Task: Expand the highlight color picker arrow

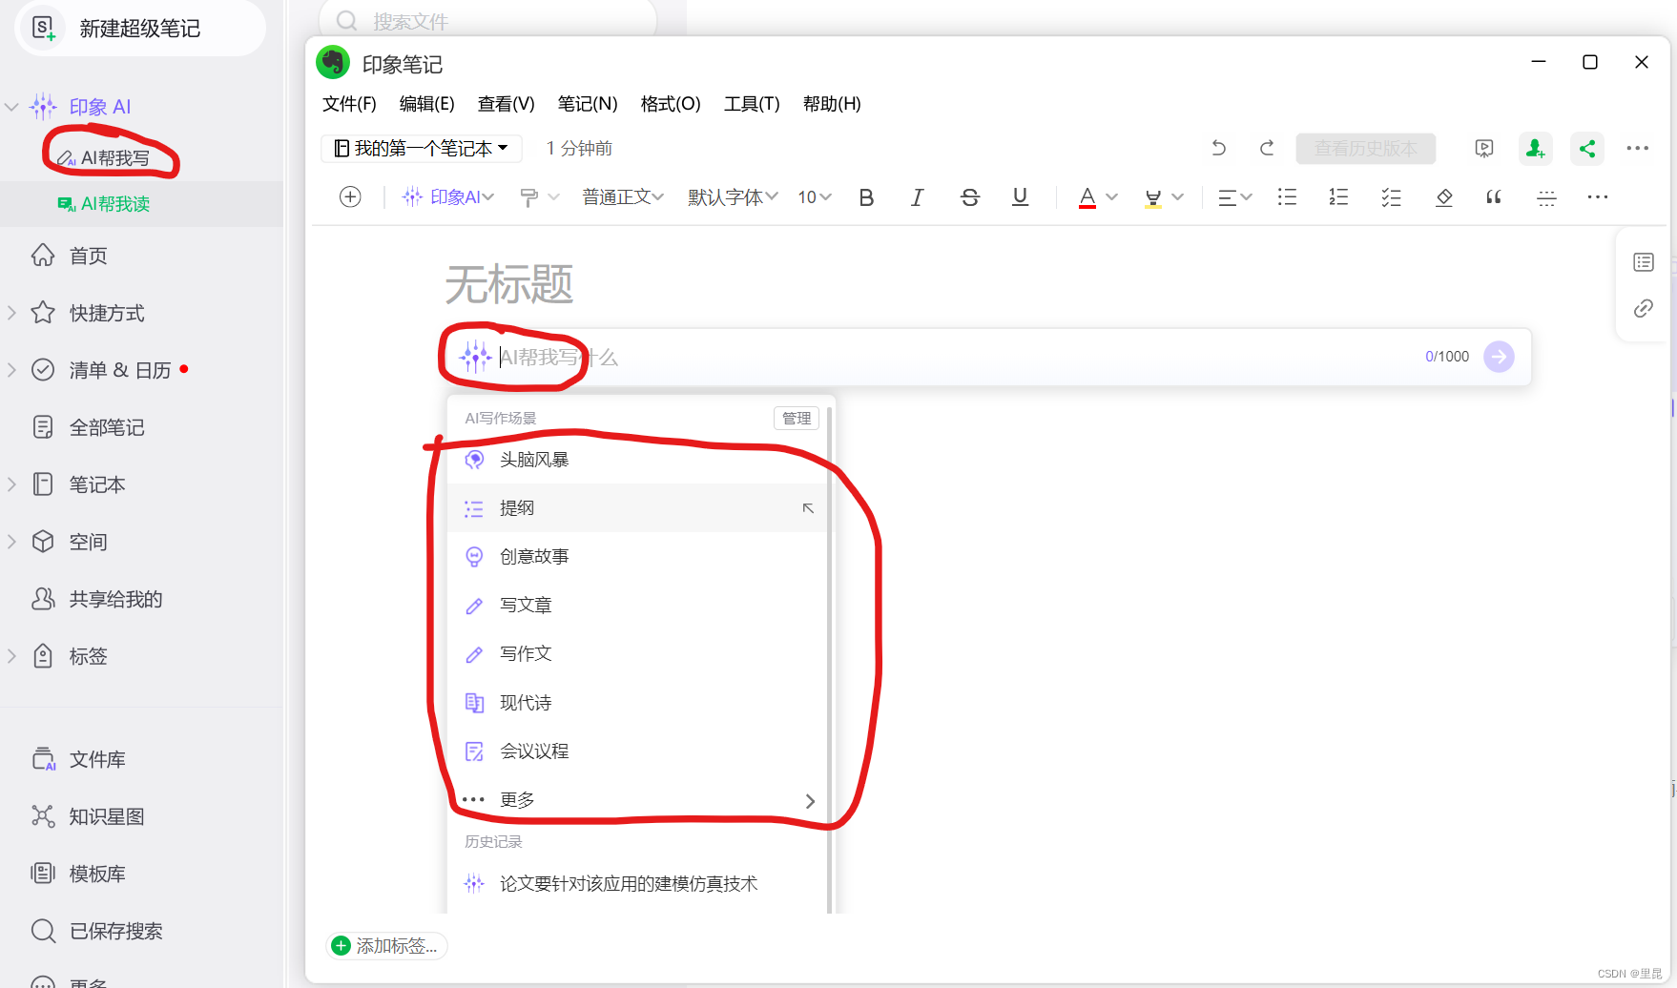Action: 1178,197
